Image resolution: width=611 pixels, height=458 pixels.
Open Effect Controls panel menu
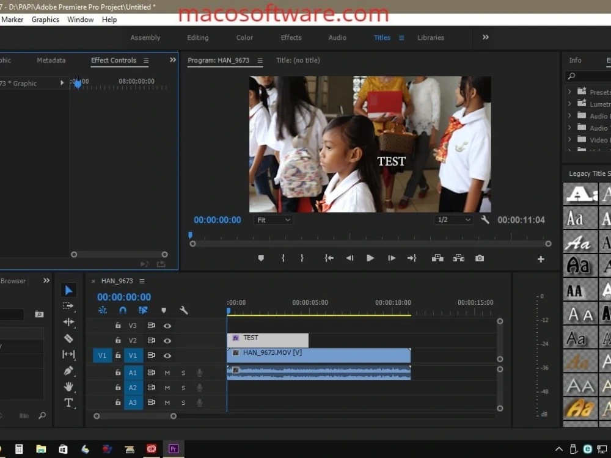point(146,60)
